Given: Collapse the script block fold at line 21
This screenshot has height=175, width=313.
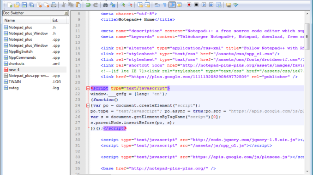Looking at the screenshot, I should (x=88, y=88).
